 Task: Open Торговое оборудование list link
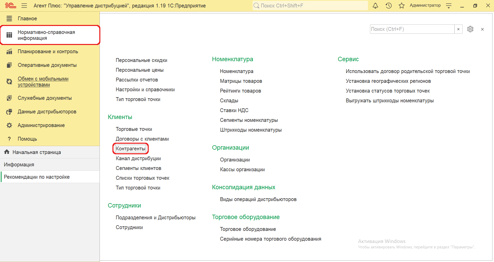pos(248,229)
